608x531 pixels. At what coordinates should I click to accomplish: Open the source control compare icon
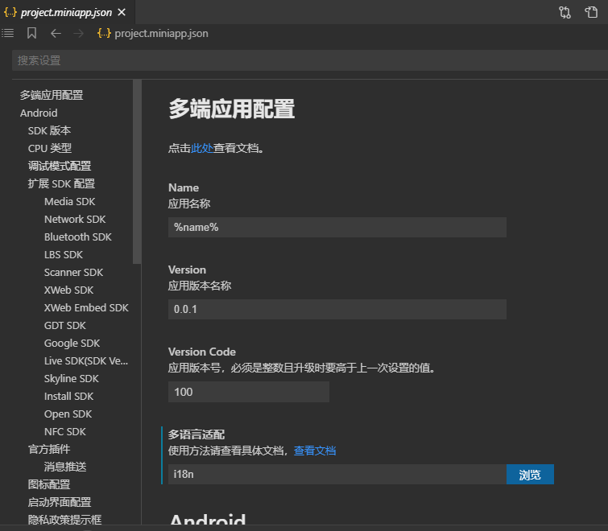(565, 12)
